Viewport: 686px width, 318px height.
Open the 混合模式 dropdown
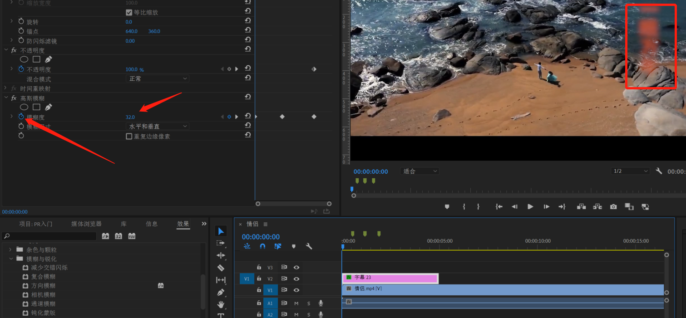click(158, 78)
